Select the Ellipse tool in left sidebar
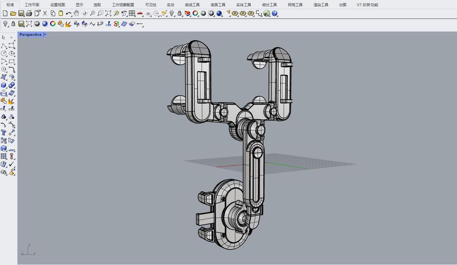The image size is (457, 265). [x=11, y=53]
